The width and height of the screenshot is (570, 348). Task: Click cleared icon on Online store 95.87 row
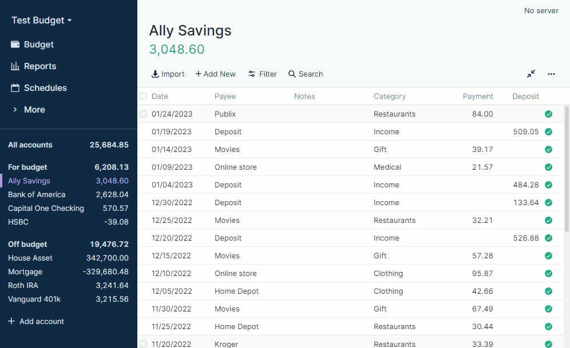(549, 274)
